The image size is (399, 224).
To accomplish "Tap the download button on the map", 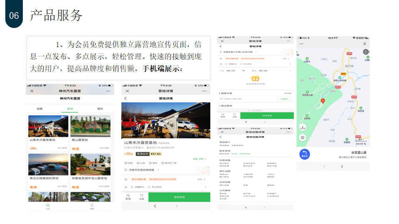I will [303, 127].
